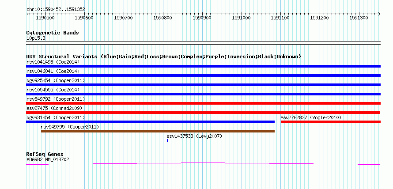Click ruler position 1590900
This screenshot has width=393, height=189.
click(202, 18)
